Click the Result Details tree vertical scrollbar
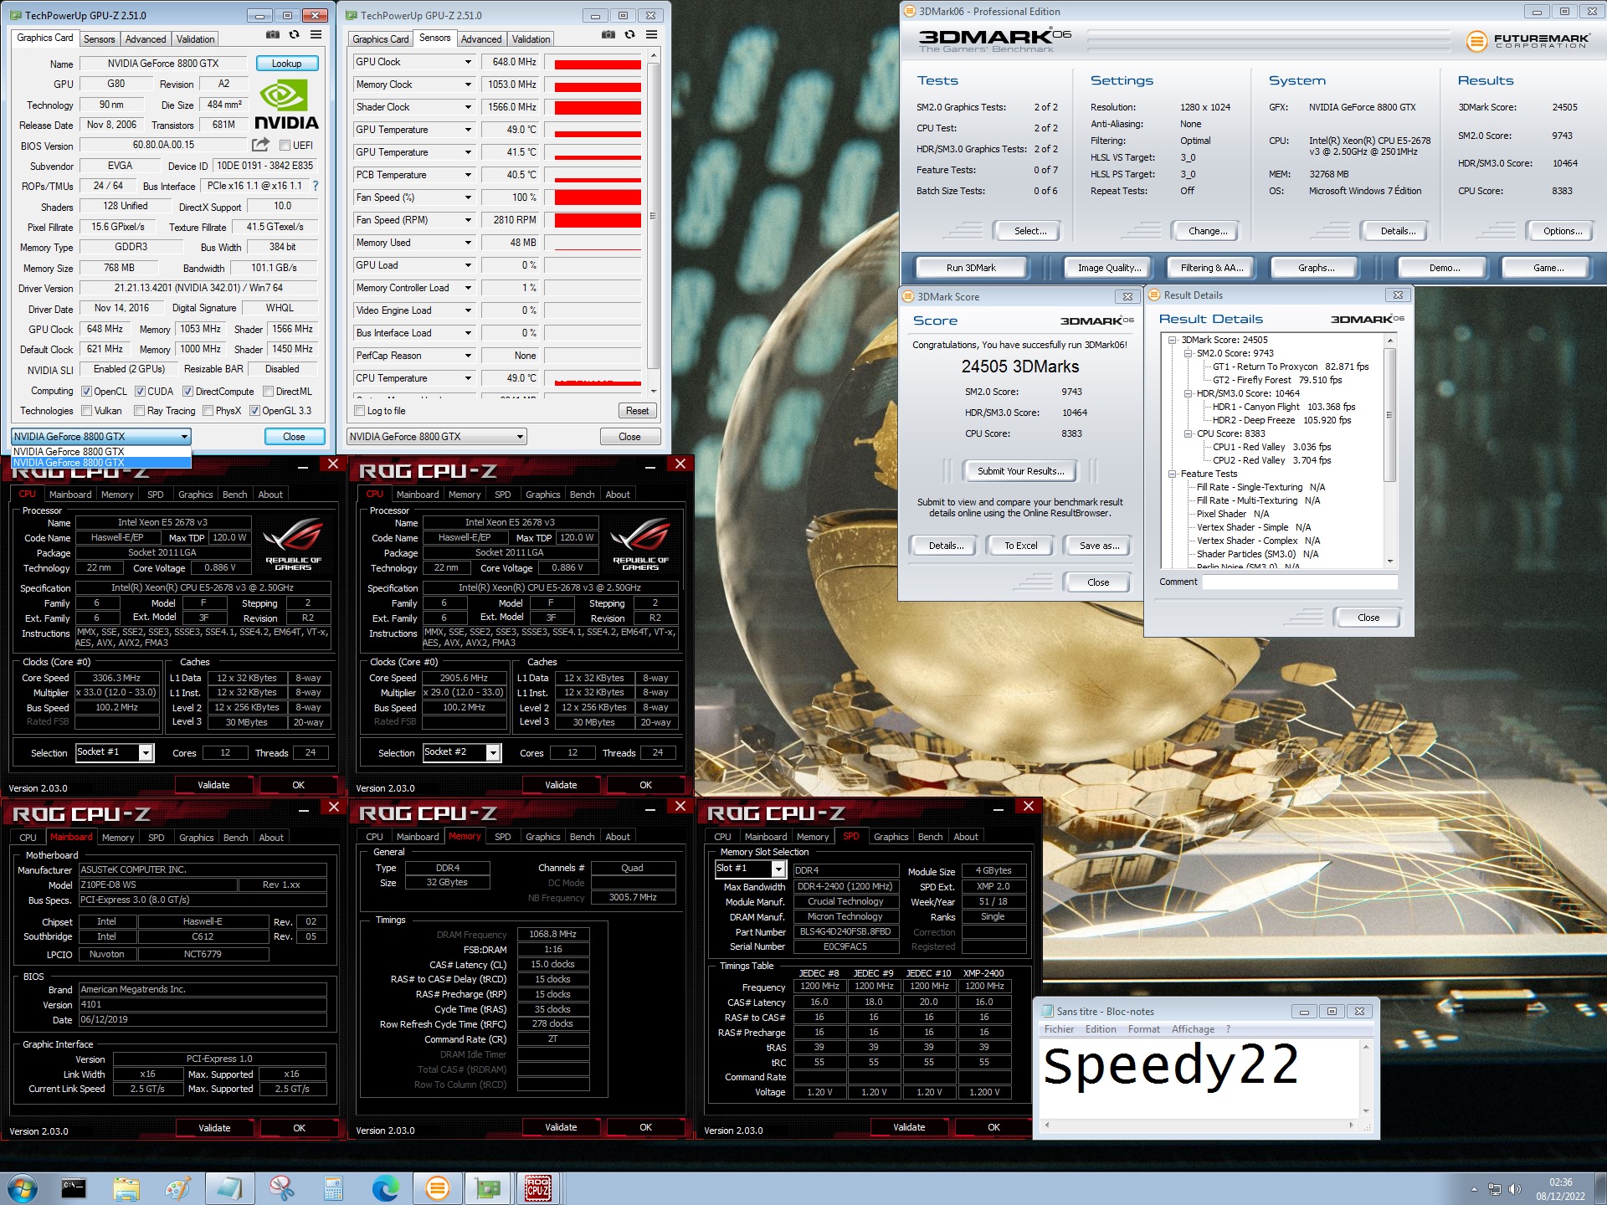This screenshot has width=1607, height=1205. (x=1390, y=452)
